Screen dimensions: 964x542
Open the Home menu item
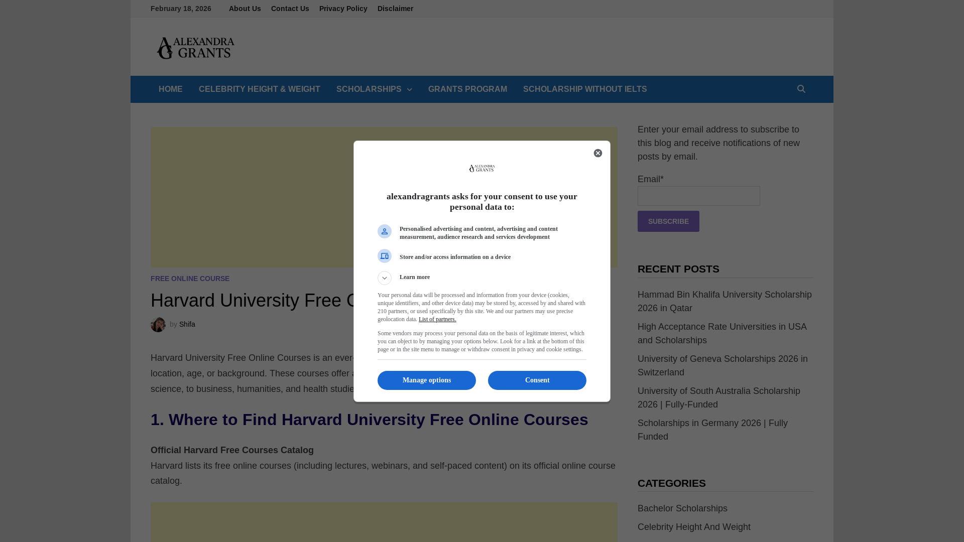[171, 89]
